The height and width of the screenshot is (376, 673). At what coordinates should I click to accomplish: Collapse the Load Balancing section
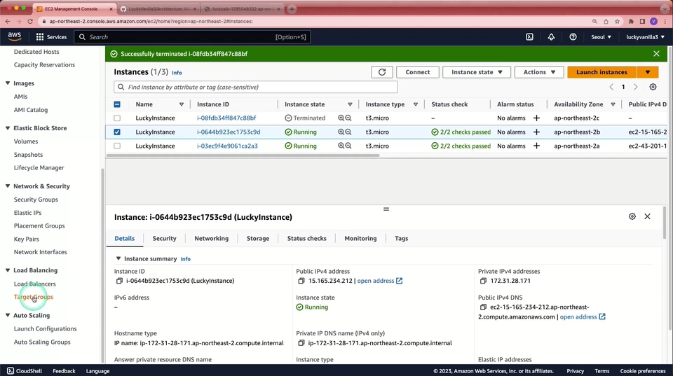point(8,270)
